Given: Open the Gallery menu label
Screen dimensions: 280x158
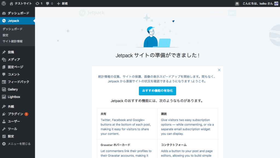Looking at the screenshot, I should 13,89.
